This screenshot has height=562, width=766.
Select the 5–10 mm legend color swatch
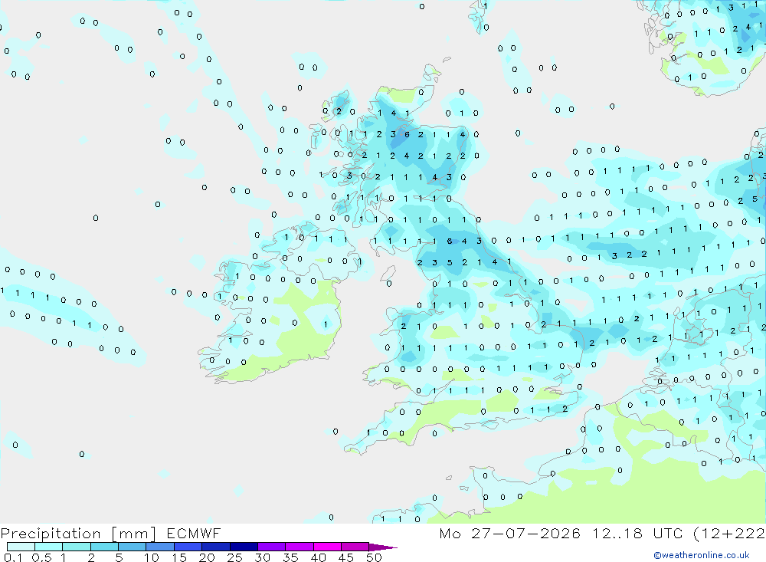point(133,547)
